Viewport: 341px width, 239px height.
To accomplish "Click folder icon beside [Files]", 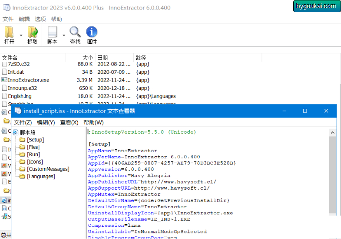I will [22, 147].
